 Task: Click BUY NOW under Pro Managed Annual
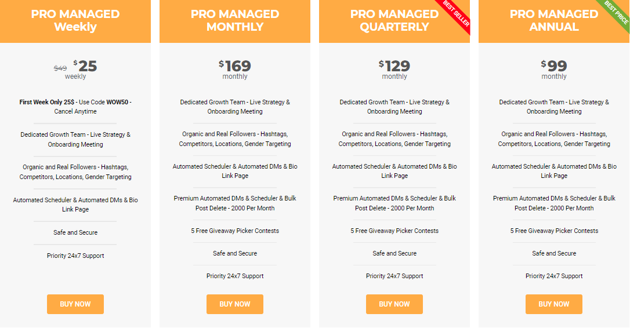click(x=553, y=304)
